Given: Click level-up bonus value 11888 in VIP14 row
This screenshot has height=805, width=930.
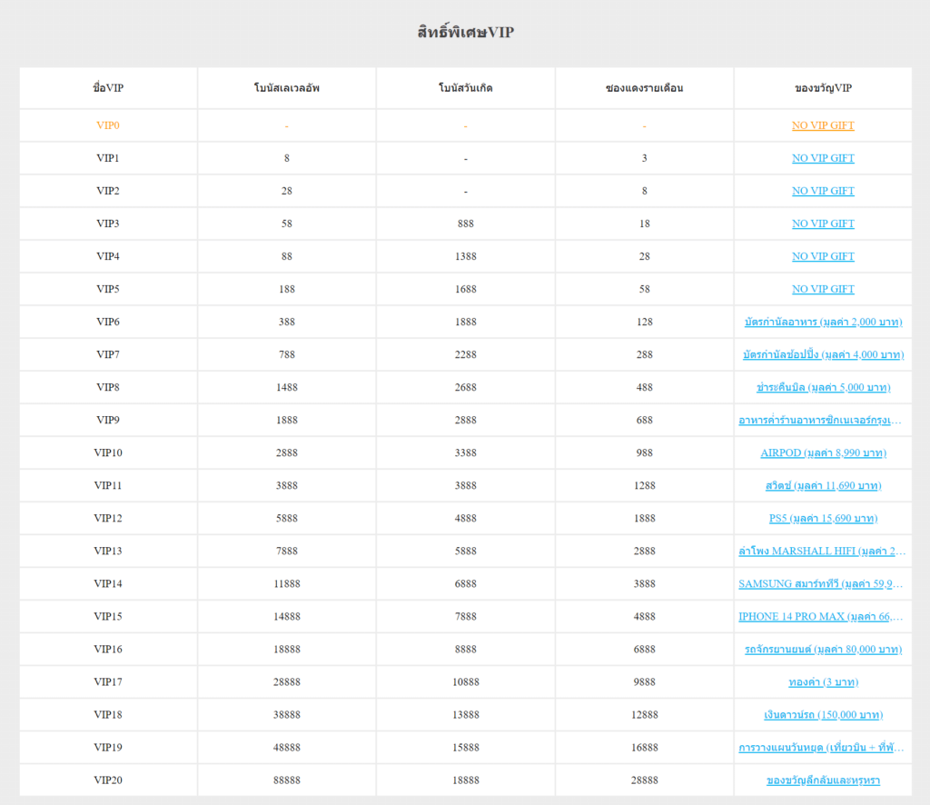Looking at the screenshot, I should click(x=286, y=583).
